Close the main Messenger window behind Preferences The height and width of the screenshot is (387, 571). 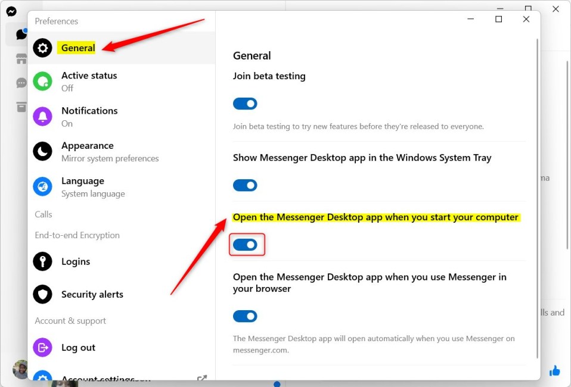[x=556, y=9]
